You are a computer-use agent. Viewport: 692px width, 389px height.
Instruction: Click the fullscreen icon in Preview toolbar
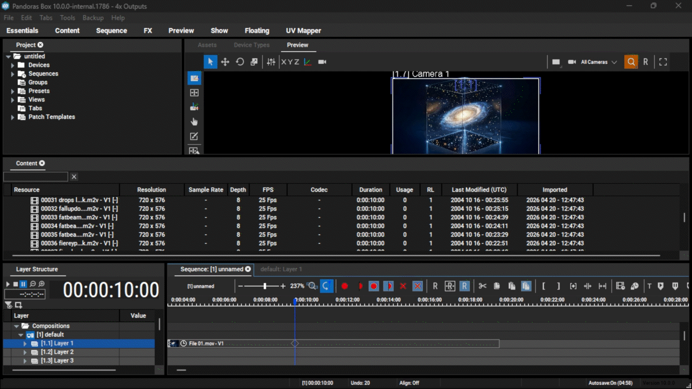(x=663, y=62)
